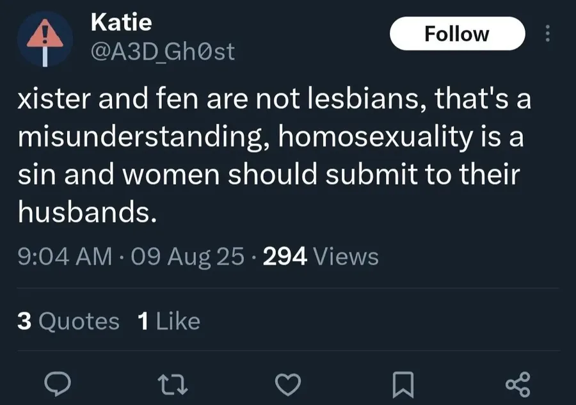
Task: Click the 09 Aug 25 date
Action: [188, 257]
